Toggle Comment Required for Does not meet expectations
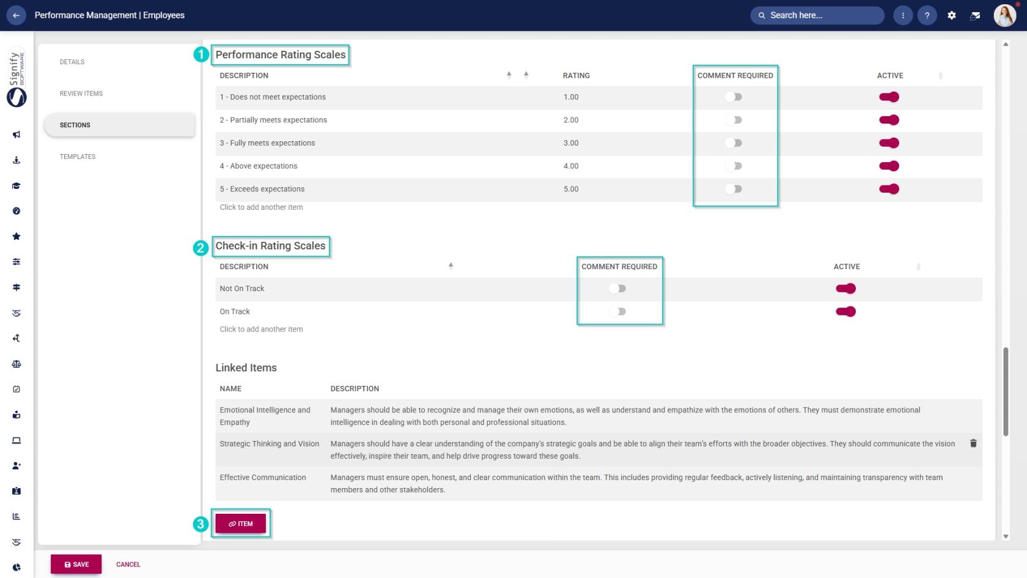Screen dimensions: 1027x578 tap(734, 97)
